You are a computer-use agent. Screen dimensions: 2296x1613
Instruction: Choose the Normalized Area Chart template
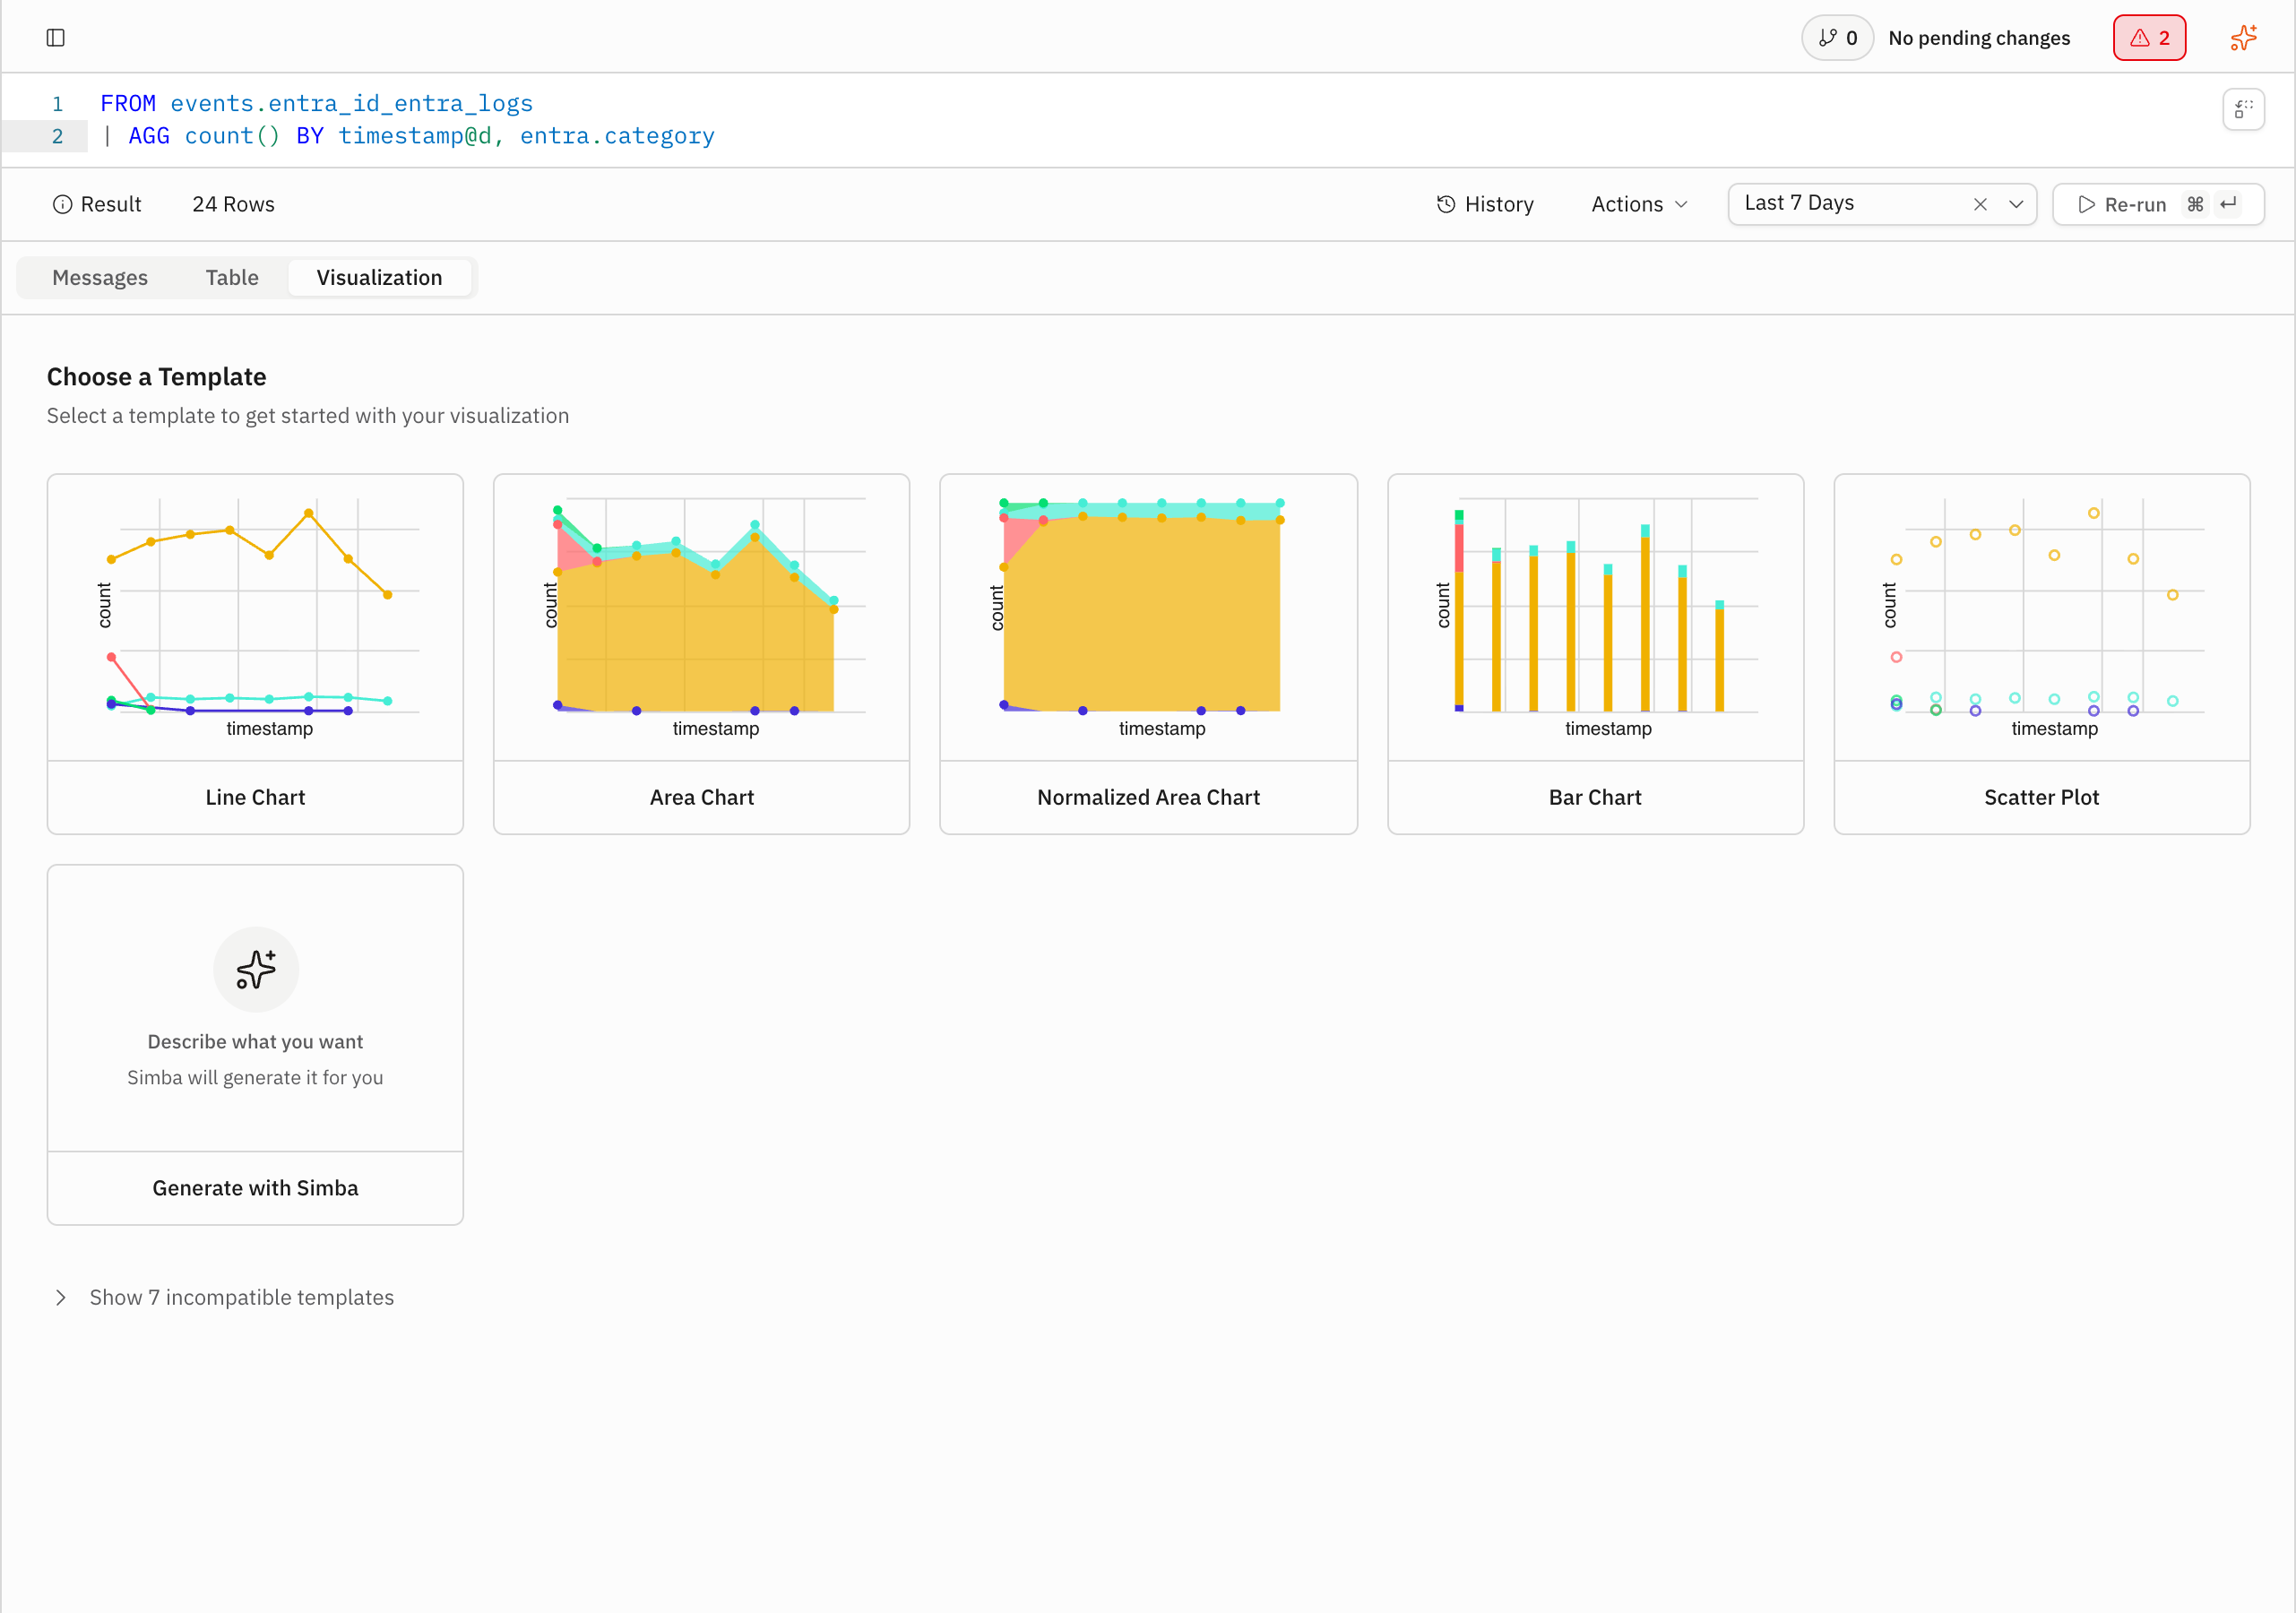[x=1148, y=654]
